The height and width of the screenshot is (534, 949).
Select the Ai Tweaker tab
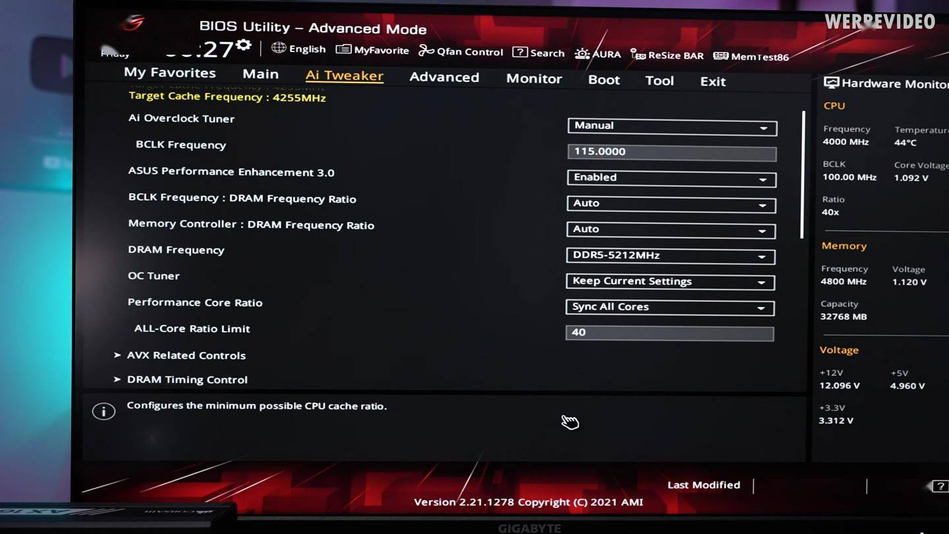pos(345,76)
